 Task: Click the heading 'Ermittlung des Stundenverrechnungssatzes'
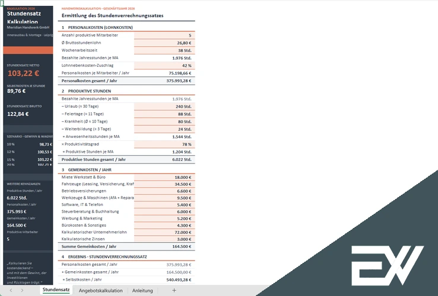point(113,15)
